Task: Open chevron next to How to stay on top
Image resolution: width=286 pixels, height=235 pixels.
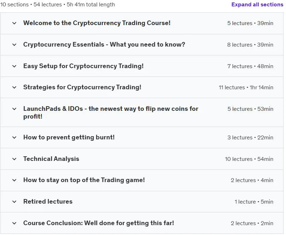Action: point(14,180)
